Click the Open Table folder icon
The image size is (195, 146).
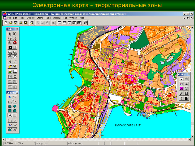(11, 23)
